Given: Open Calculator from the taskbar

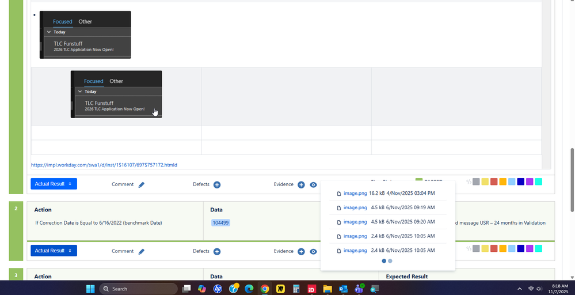Looking at the screenshot, I should click(x=296, y=289).
